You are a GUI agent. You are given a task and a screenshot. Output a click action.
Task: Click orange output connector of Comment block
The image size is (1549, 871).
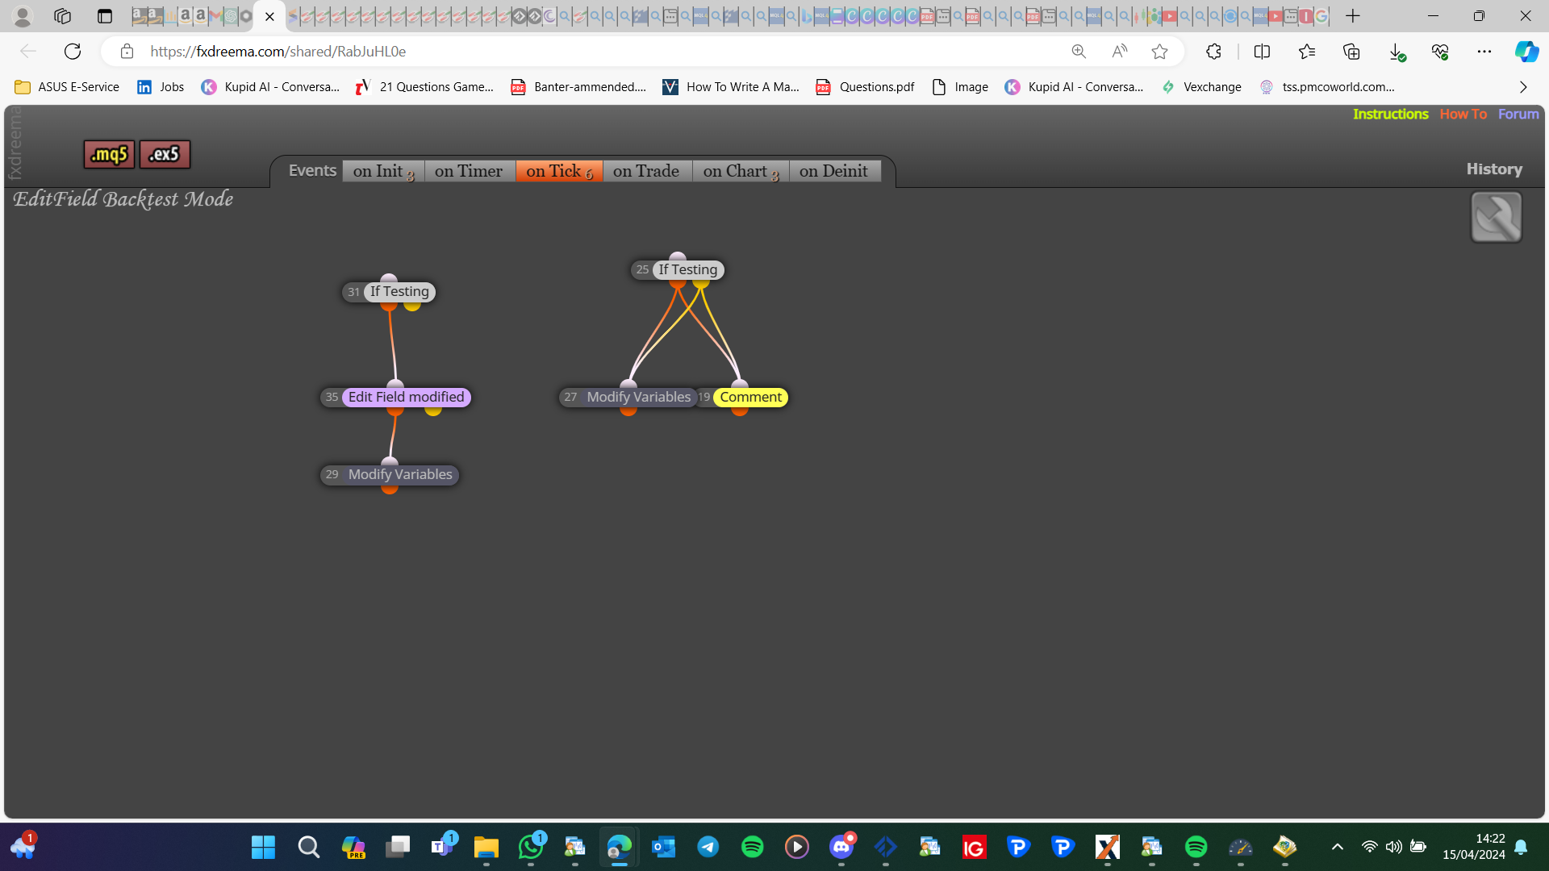pyautogui.click(x=740, y=410)
